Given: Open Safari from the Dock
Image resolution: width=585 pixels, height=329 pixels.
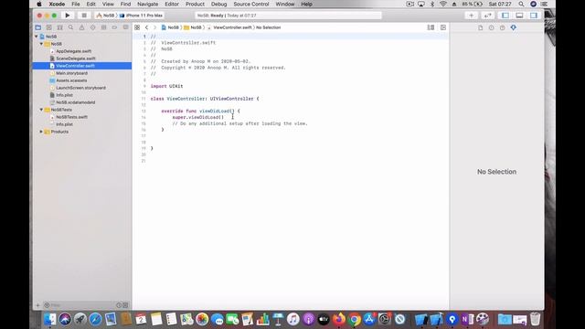Looking at the screenshot, I should (x=95, y=319).
